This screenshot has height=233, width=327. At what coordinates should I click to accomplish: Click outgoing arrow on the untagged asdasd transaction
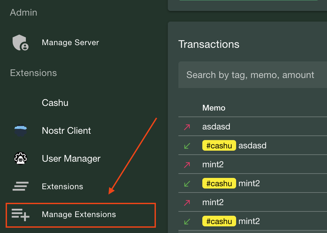(187, 127)
